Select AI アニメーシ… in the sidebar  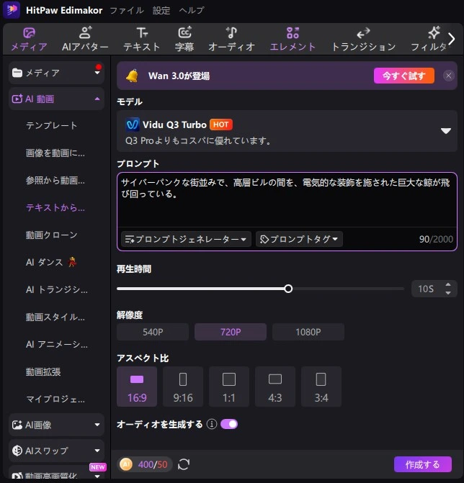(57, 344)
